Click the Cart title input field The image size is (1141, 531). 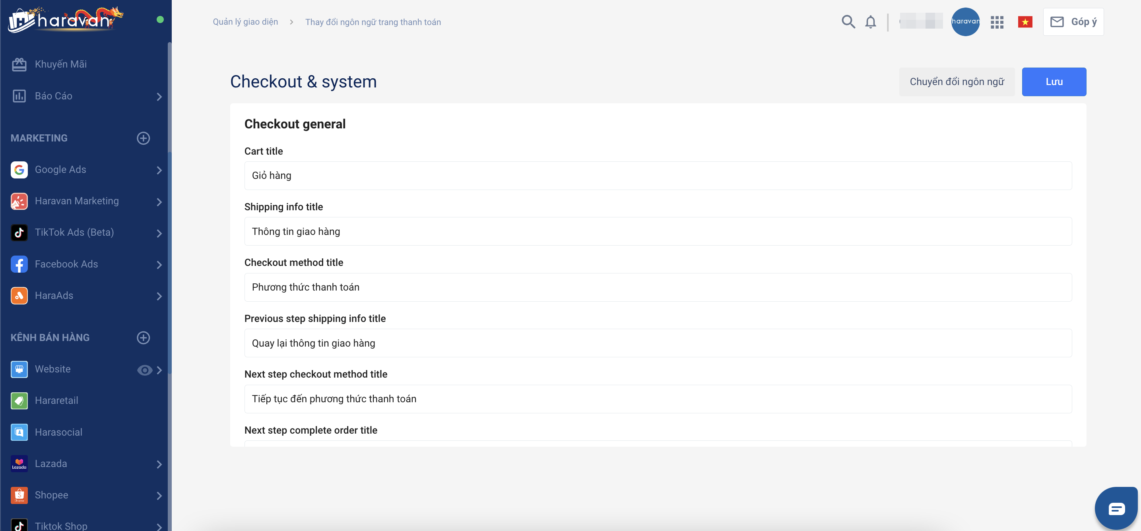pyautogui.click(x=658, y=176)
